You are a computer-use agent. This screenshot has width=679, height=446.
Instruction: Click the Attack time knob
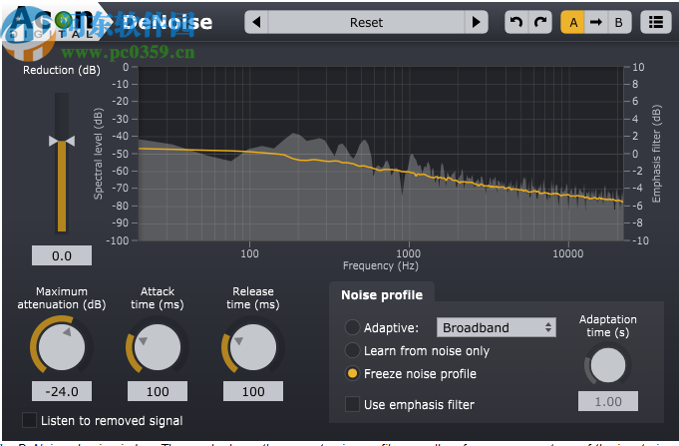(158, 347)
